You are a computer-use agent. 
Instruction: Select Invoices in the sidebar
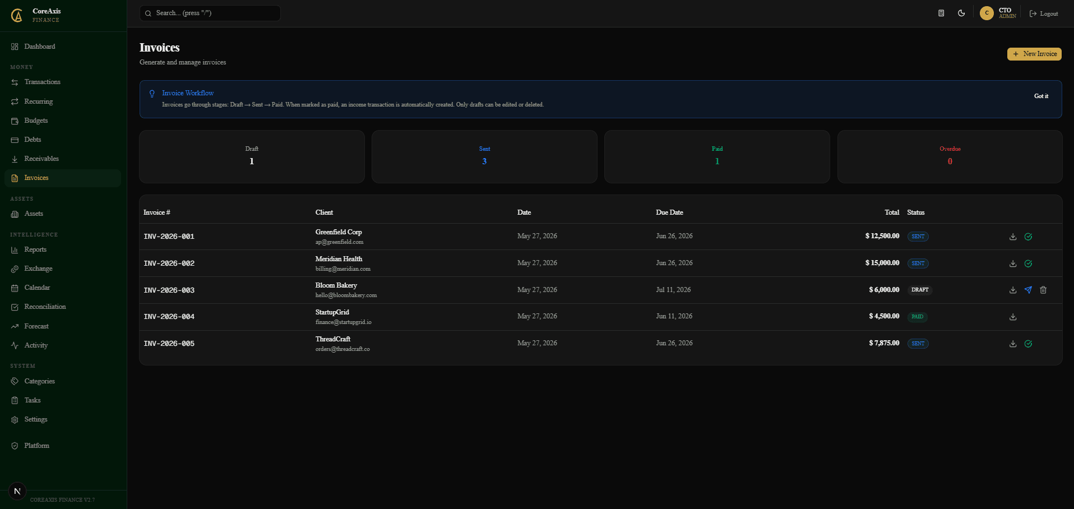click(63, 178)
